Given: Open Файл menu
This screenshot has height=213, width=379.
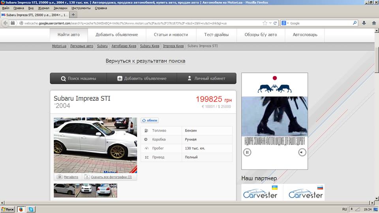Looking at the screenshot, I should pos(6,8).
